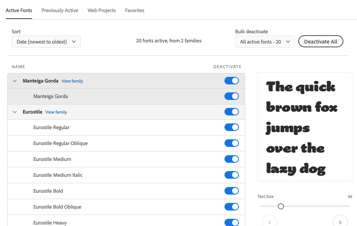The width and height of the screenshot is (357, 226).
Task: Select the Eurostile Regular row name
Action: pyautogui.click(x=51, y=128)
